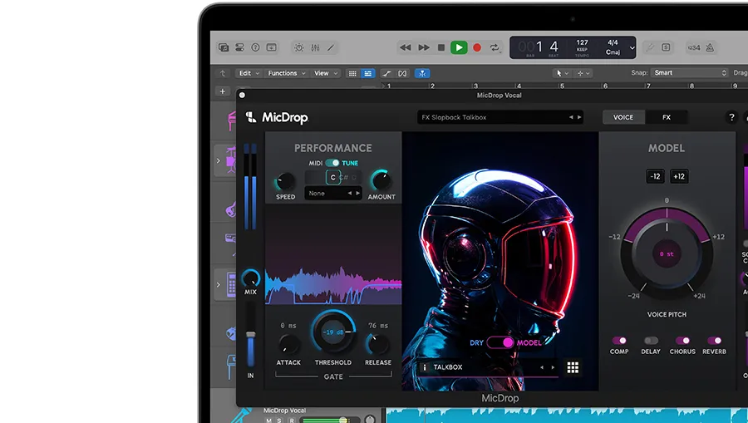Go to previous preset arrow in header
Image resolution: width=748 pixels, height=423 pixels.
click(x=571, y=117)
